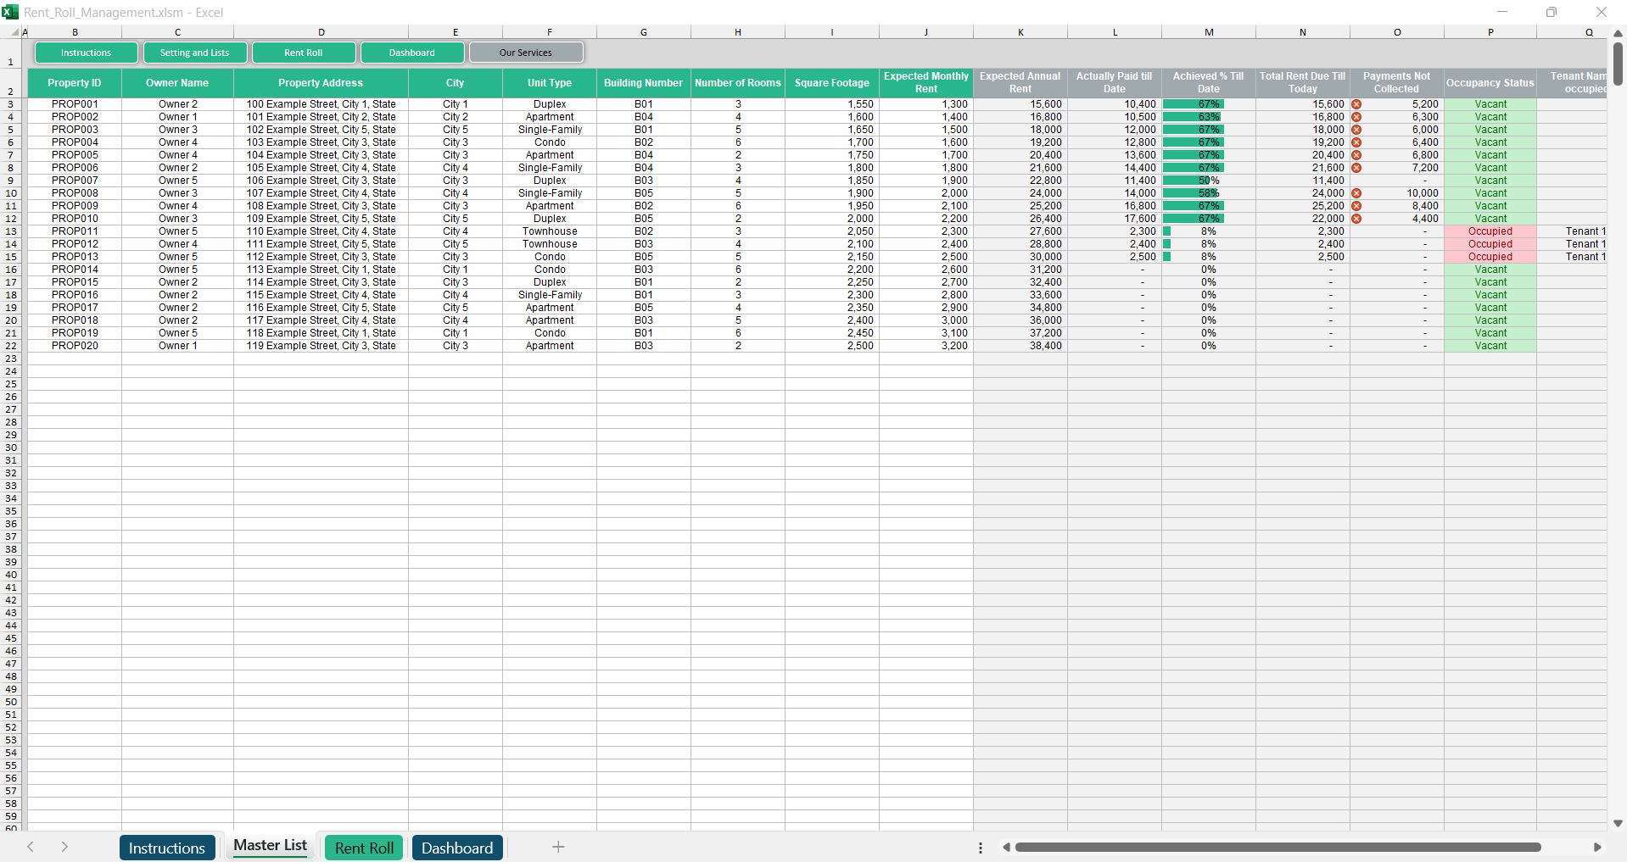Click the next sheet navigation arrow

point(64,847)
